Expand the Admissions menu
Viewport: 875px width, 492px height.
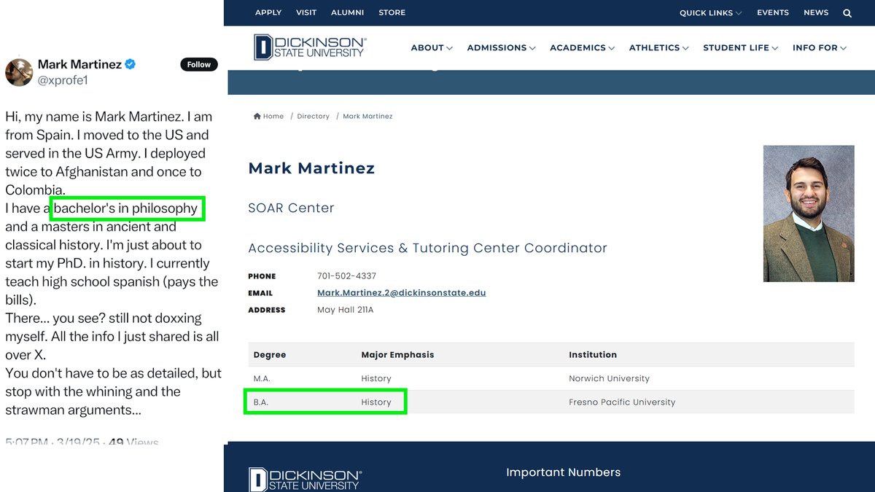click(x=502, y=48)
